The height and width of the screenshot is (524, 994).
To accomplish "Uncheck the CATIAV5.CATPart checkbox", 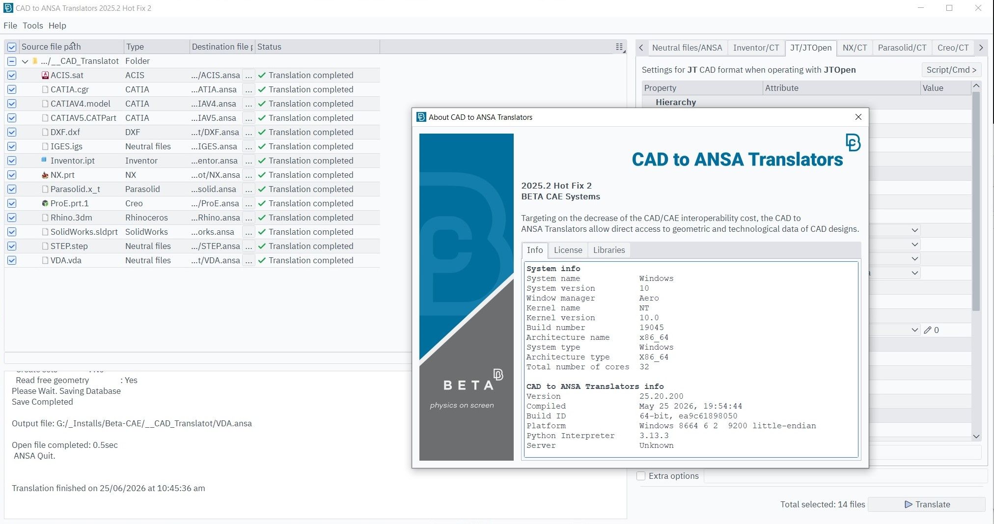I will 12,118.
